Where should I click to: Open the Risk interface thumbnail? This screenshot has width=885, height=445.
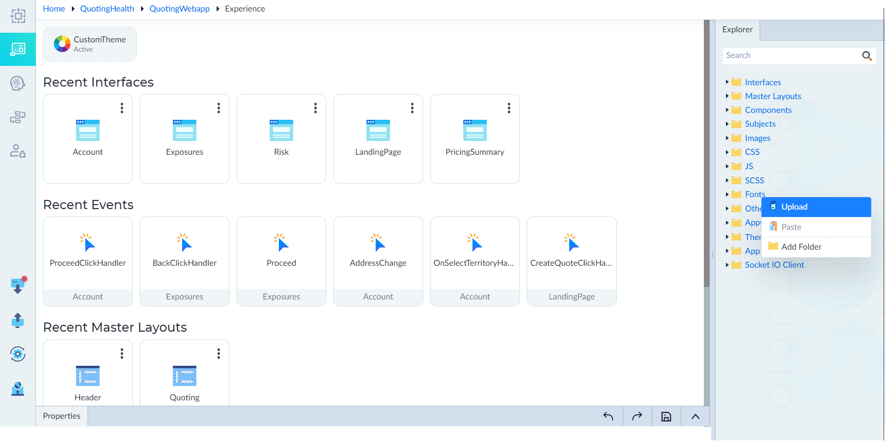pos(281,130)
